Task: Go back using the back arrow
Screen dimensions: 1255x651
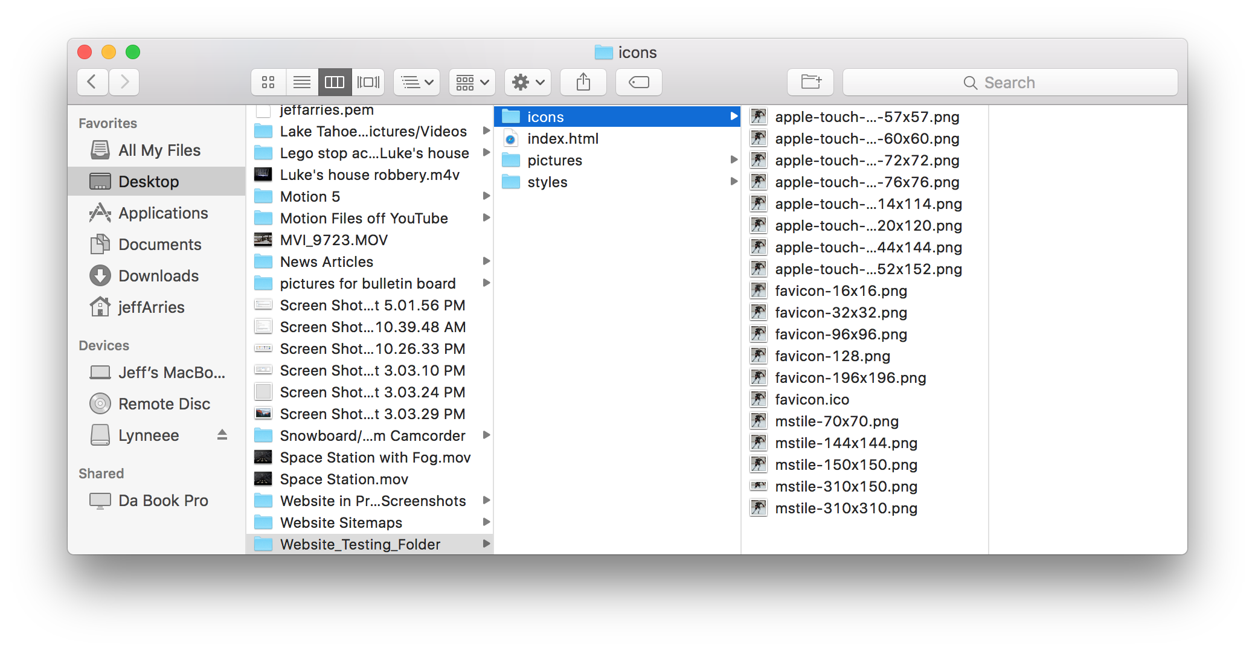Action: click(x=92, y=82)
